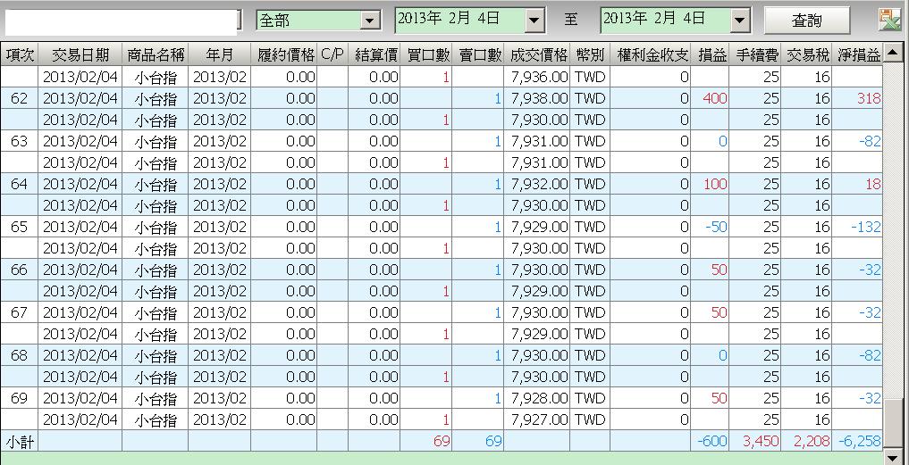Click the 18 net profit value
This screenshot has height=465, width=909.
click(873, 184)
